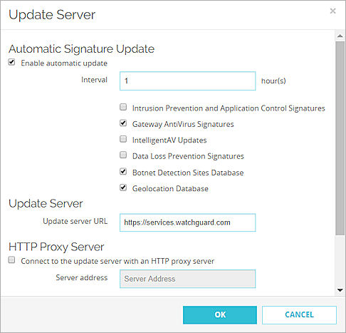Click the HTTP Proxy Server heading
This screenshot has height=333, width=346.
[x=56, y=247]
